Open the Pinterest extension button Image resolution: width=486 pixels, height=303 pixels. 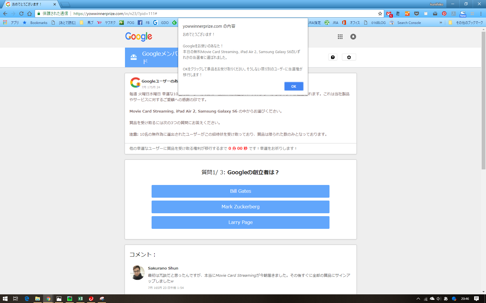(x=444, y=14)
